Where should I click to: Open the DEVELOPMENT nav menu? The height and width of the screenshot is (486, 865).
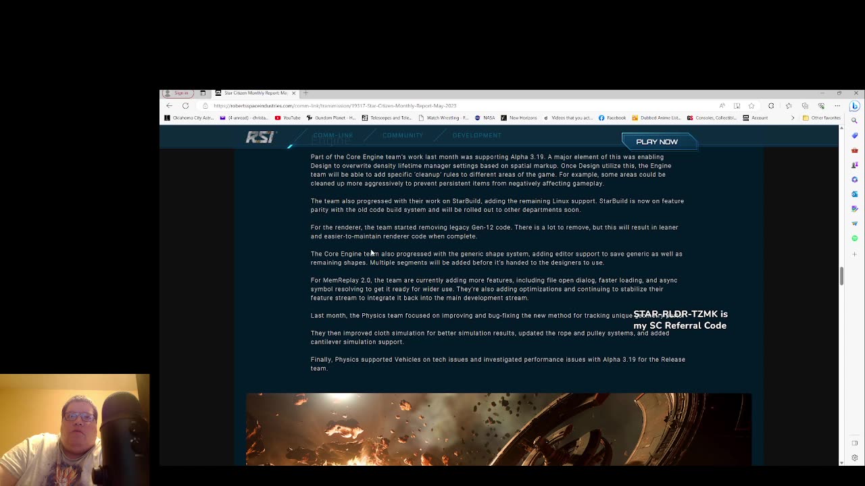[477, 136]
